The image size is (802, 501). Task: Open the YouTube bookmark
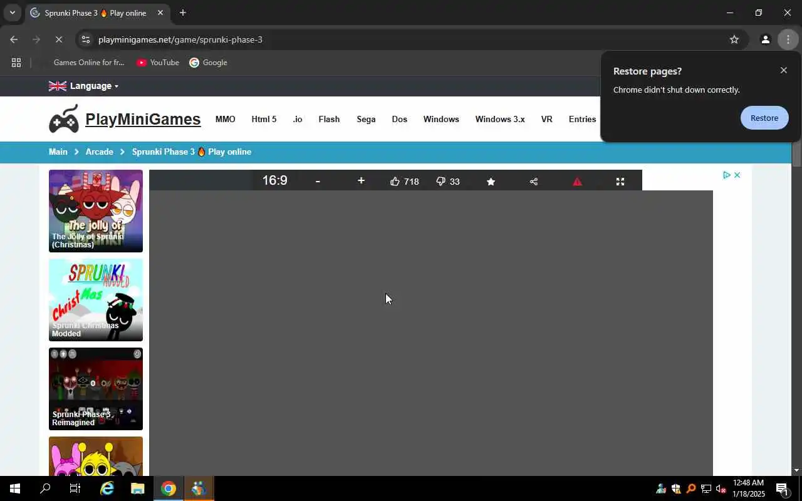coord(158,63)
